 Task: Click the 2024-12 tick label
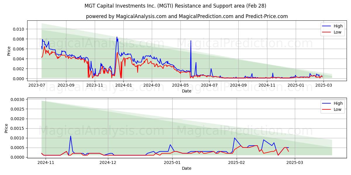(108, 162)
